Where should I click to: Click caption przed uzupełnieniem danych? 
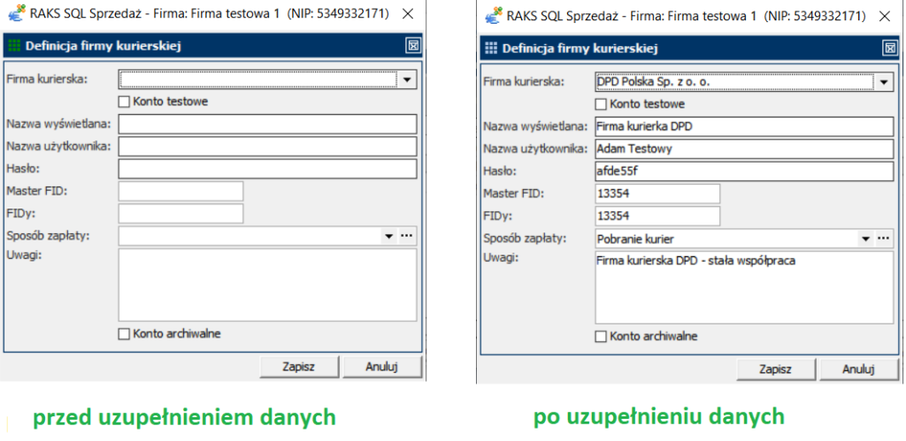click(x=184, y=416)
